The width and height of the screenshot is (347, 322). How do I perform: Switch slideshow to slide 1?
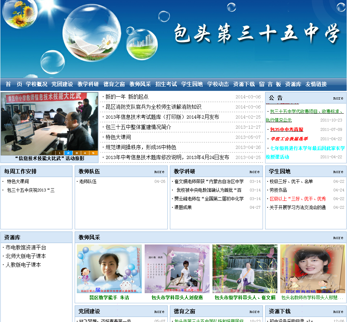click(x=60, y=153)
